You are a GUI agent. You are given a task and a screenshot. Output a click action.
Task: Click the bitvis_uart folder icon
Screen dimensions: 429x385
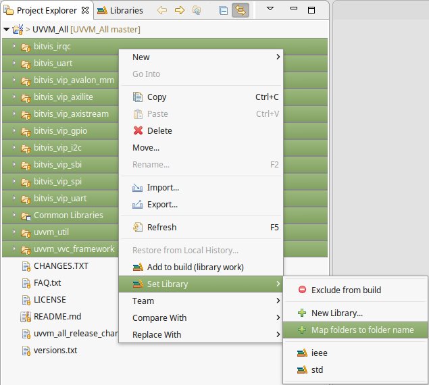click(26, 64)
